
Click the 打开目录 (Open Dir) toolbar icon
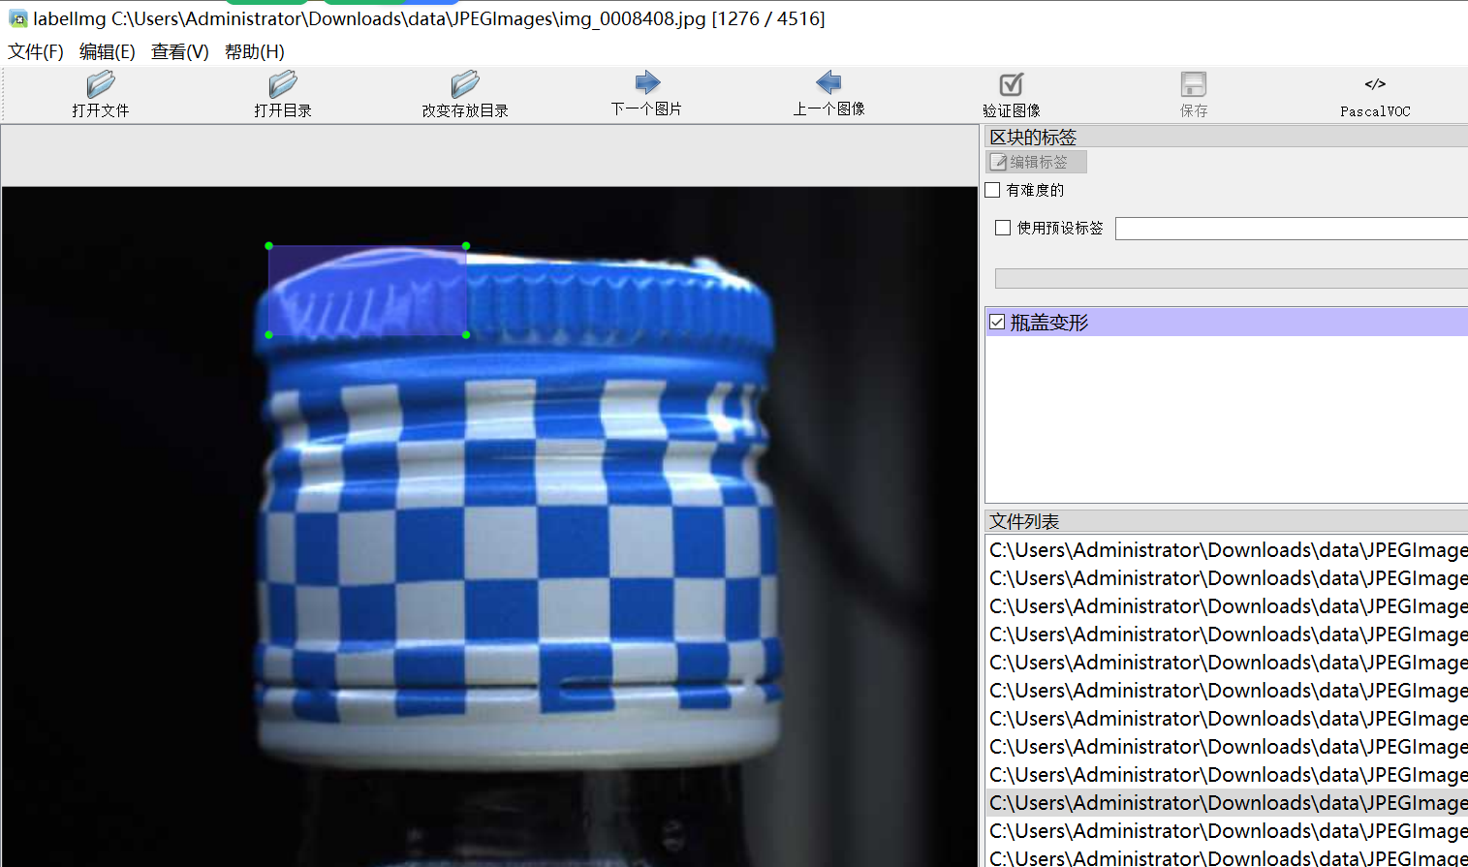pos(283,84)
